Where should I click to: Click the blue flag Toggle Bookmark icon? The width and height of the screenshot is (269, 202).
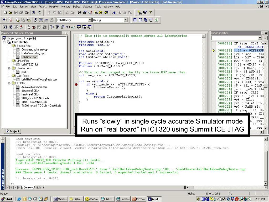coord(113,13)
